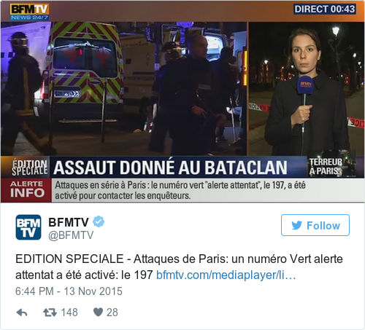This screenshot has width=365, height=330.
Task: Click the 148 retweet count
Action: [x=69, y=313]
